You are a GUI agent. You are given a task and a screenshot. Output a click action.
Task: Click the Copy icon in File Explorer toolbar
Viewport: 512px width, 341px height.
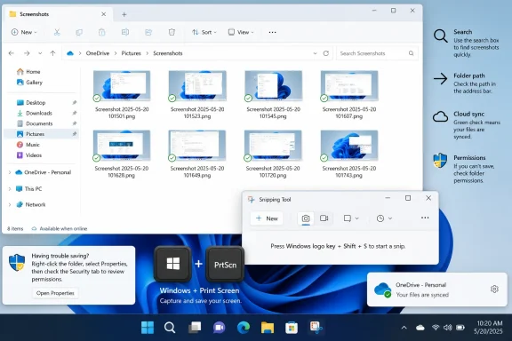pyautogui.click(x=79, y=32)
